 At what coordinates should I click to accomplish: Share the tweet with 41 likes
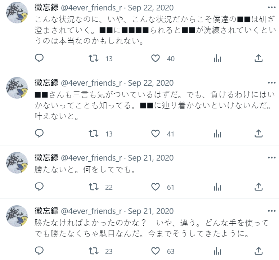[x=258, y=133]
